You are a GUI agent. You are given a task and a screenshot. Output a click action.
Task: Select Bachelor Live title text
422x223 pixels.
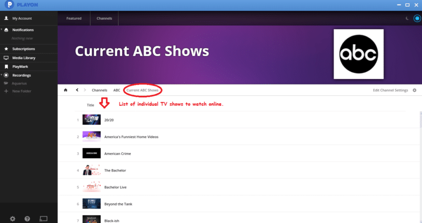tap(115, 187)
